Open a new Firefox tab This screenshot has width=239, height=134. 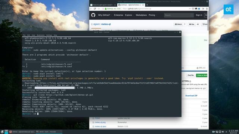(147, 5)
